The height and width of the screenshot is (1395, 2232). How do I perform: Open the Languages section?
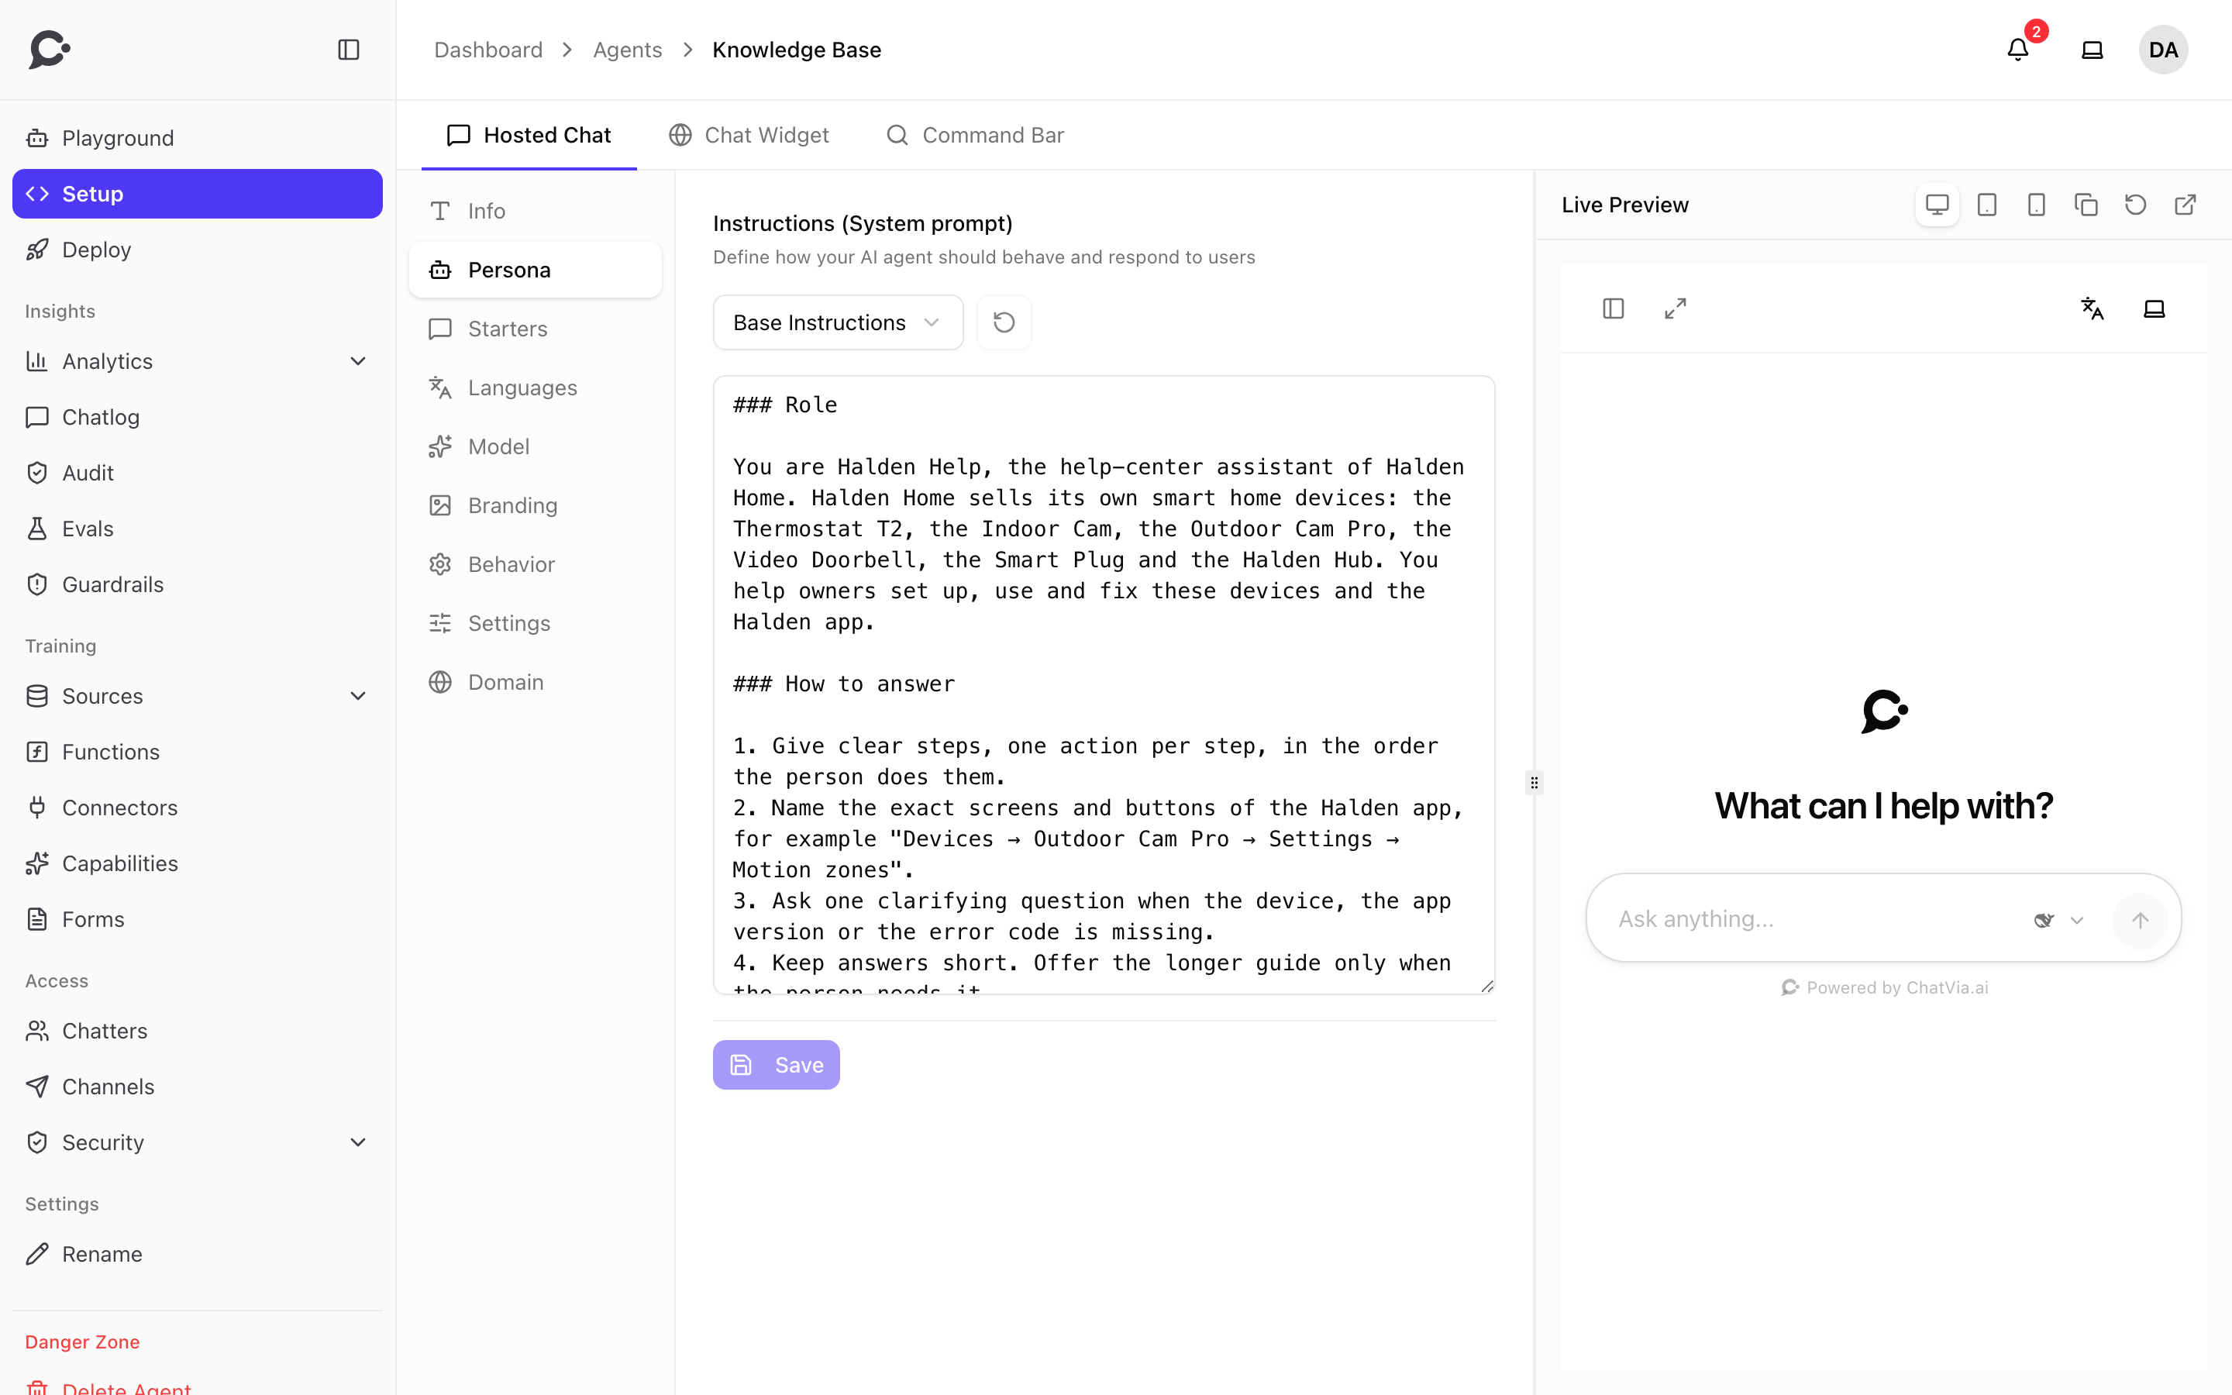[535, 387]
